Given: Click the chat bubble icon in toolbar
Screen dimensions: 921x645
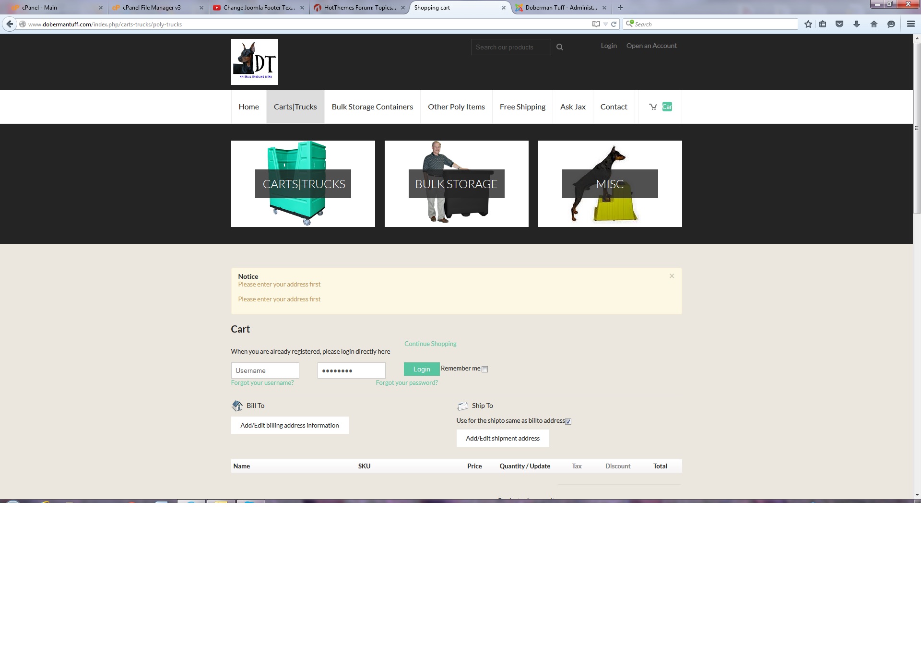Looking at the screenshot, I should click(x=891, y=24).
